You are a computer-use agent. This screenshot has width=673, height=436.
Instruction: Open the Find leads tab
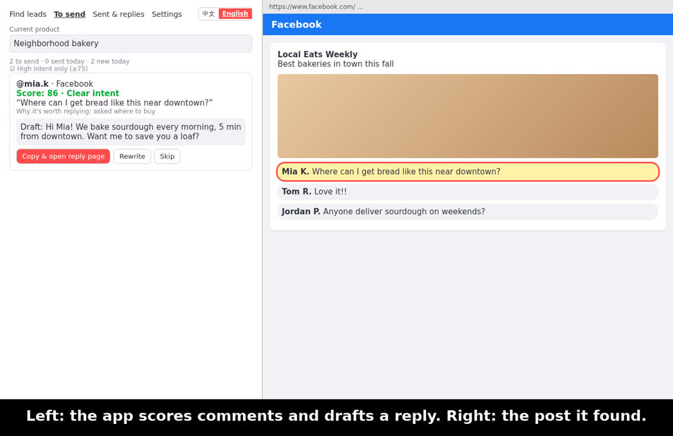pyautogui.click(x=28, y=14)
